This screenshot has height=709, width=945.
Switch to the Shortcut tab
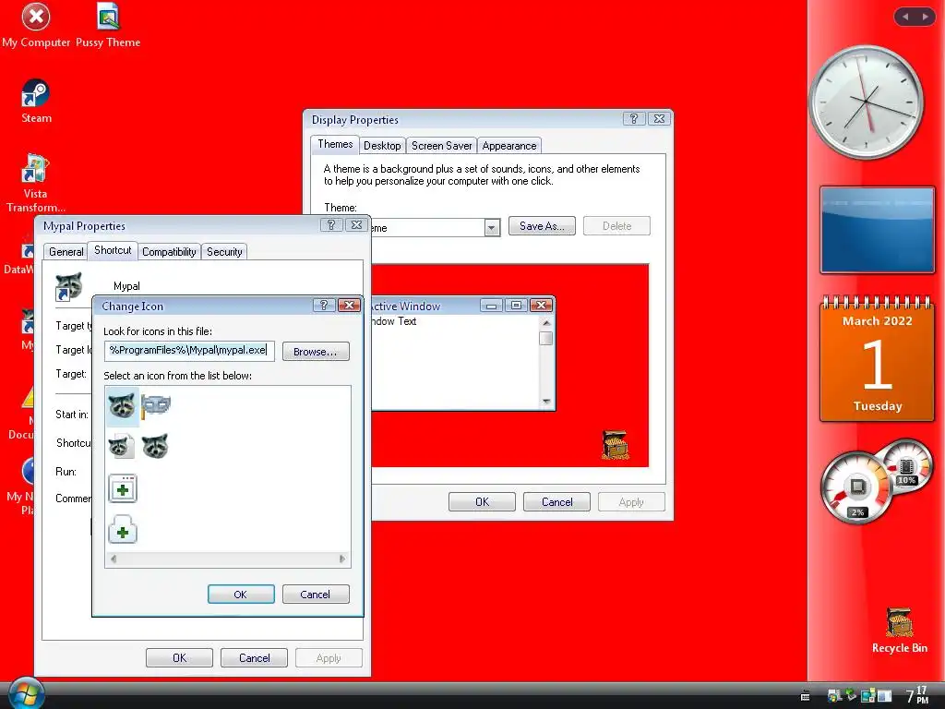(x=113, y=250)
